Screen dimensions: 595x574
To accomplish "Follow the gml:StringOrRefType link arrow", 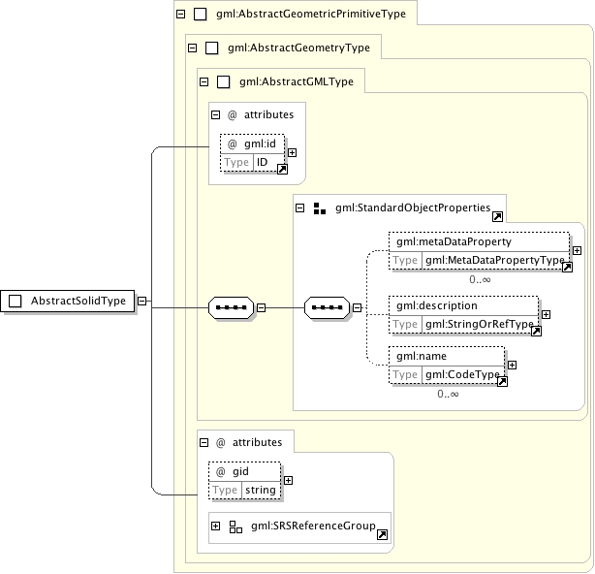I will pos(536,332).
